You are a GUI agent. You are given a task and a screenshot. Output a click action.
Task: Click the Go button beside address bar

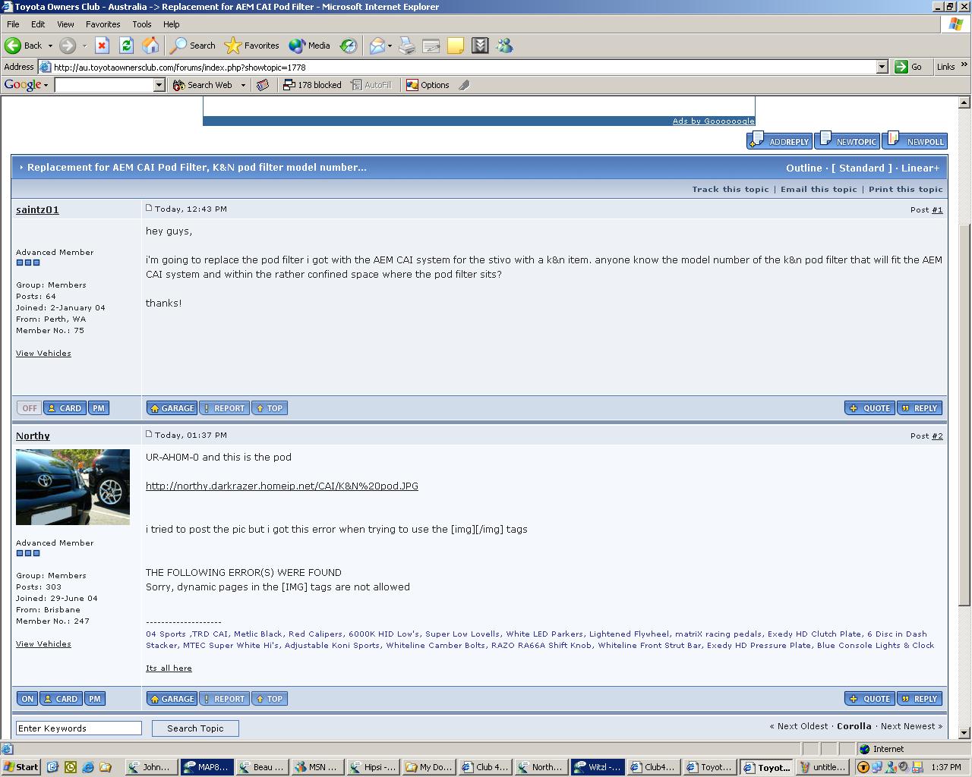tap(909, 67)
